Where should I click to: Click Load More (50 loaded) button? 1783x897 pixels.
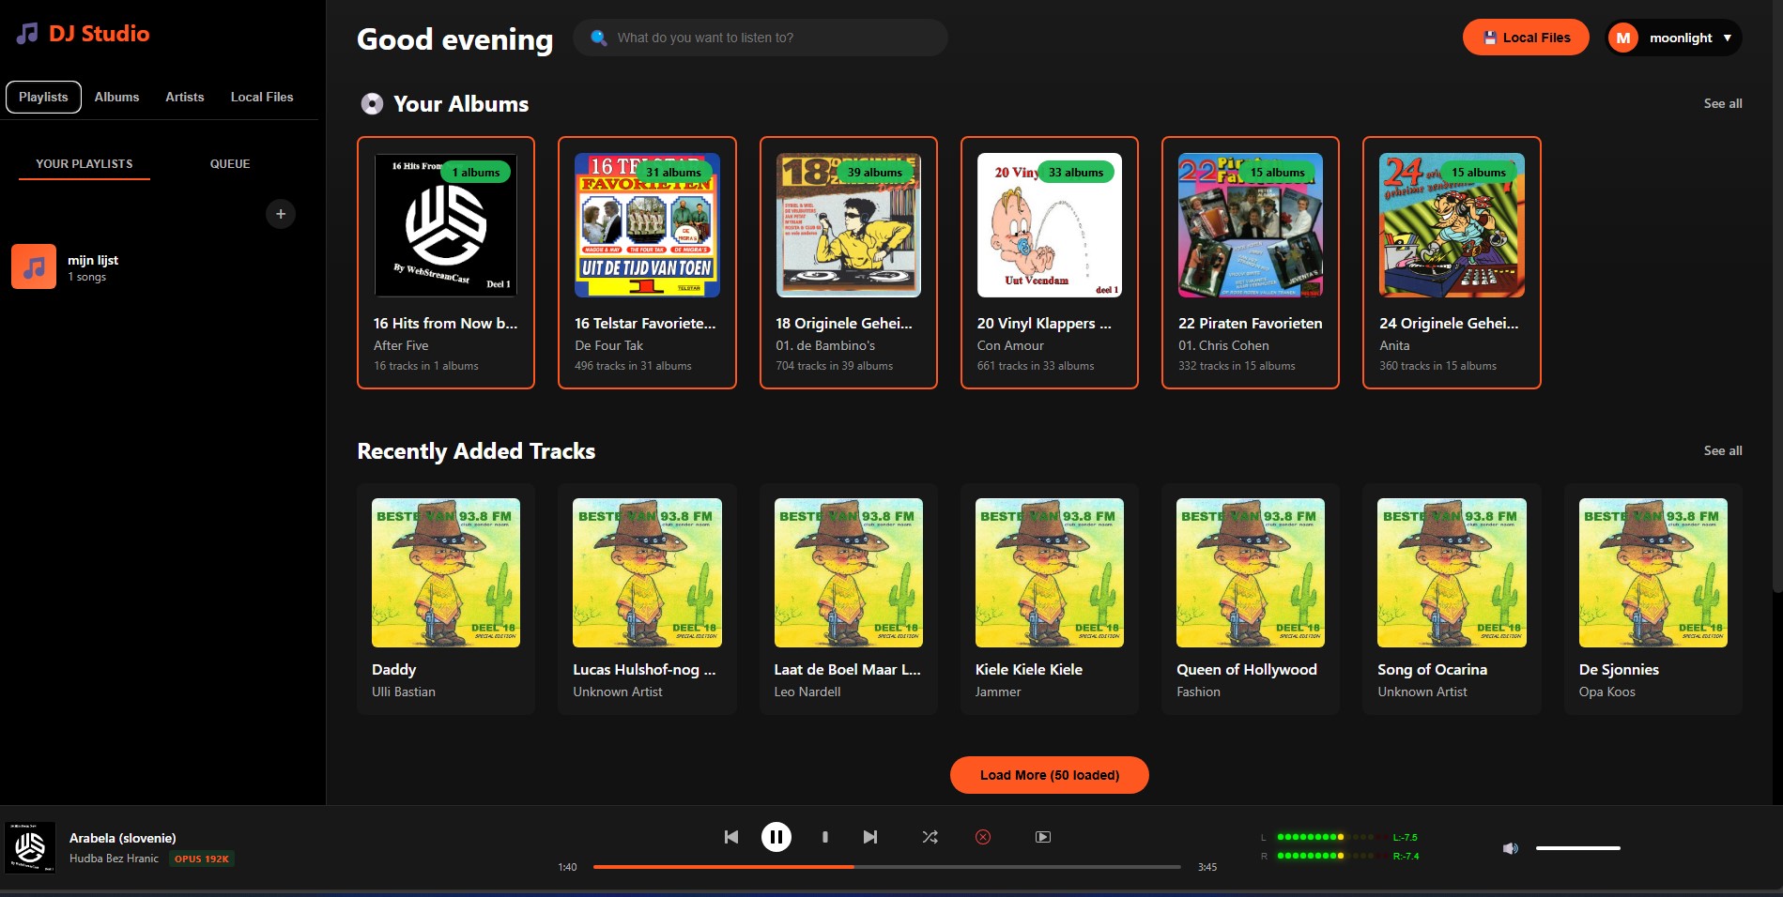1049,775
